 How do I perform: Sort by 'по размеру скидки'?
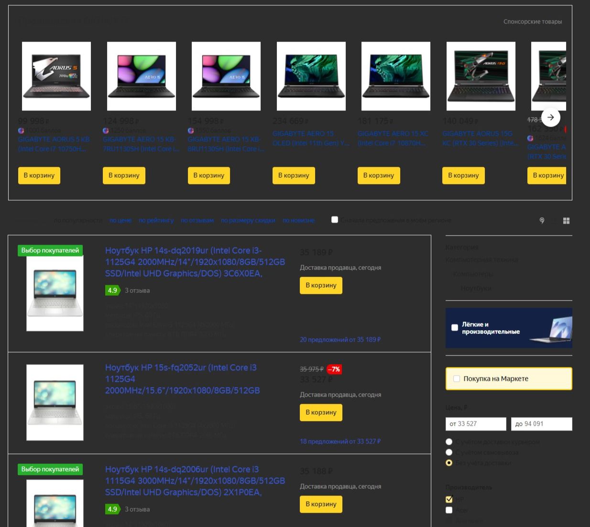(x=248, y=220)
